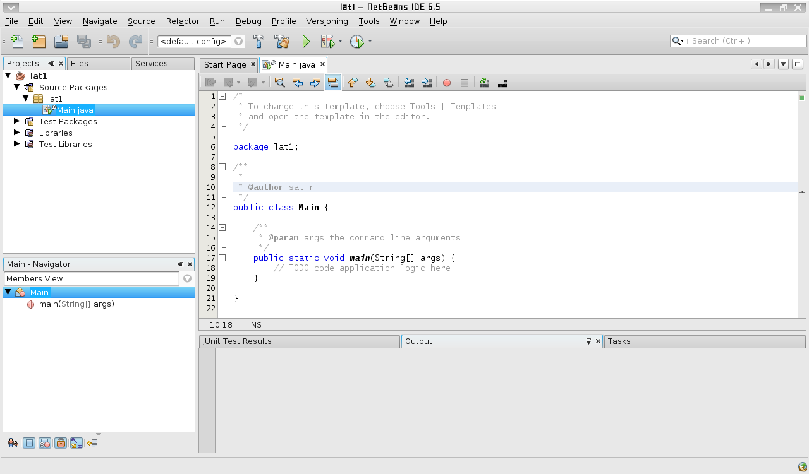The image size is (809, 474).
Task: Click Clean and Build Main Project icon
Action: 281,42
